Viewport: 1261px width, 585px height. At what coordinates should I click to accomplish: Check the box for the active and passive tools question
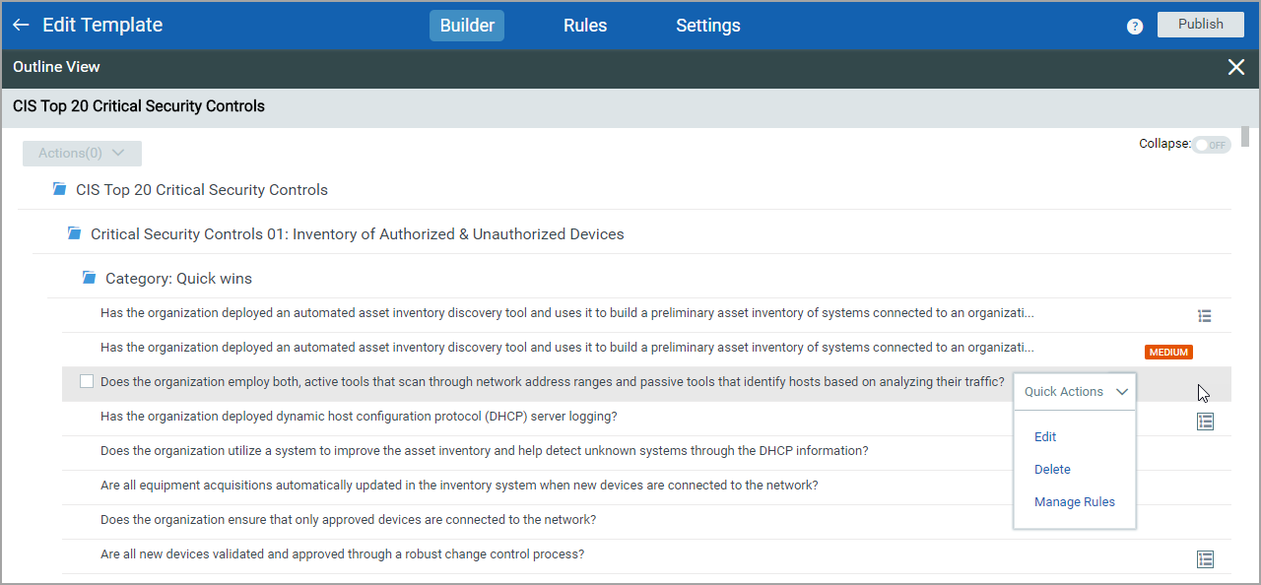pos(87,381)
